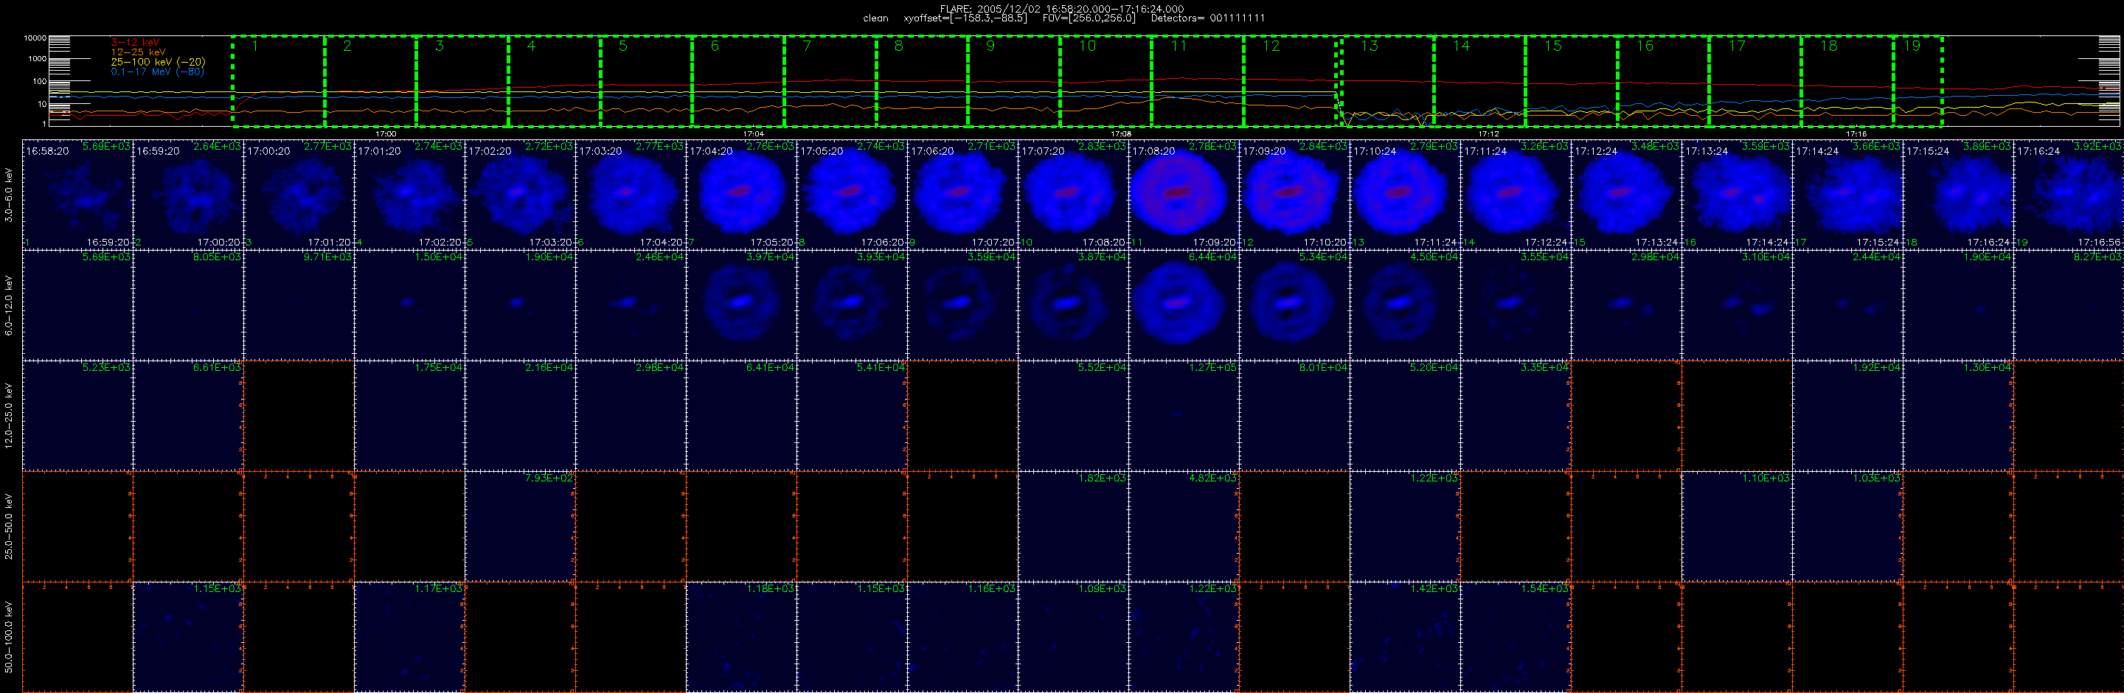Click the 17:08 tick on the time axis

coord(1121,133)
